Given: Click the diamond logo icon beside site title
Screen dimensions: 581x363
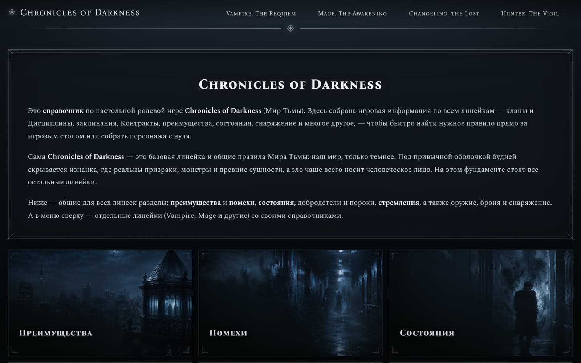Looking at the screenshot, I should pos(12,13).
